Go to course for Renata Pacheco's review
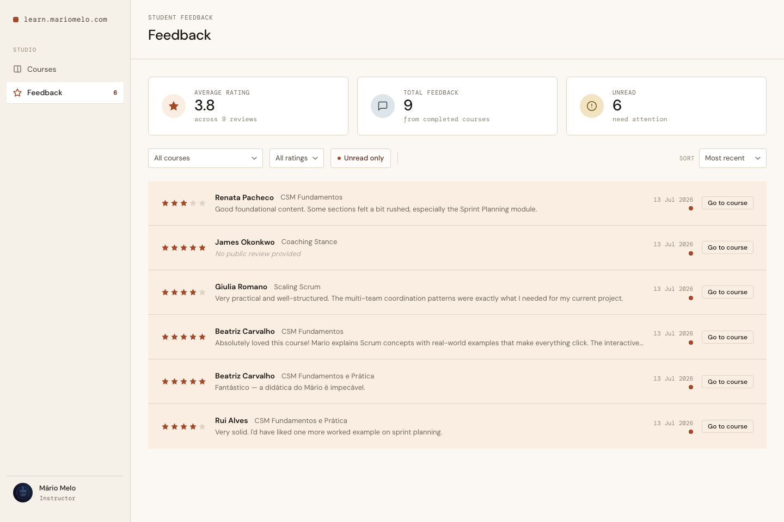Screen dimensions: 784x522 point(727,203)
